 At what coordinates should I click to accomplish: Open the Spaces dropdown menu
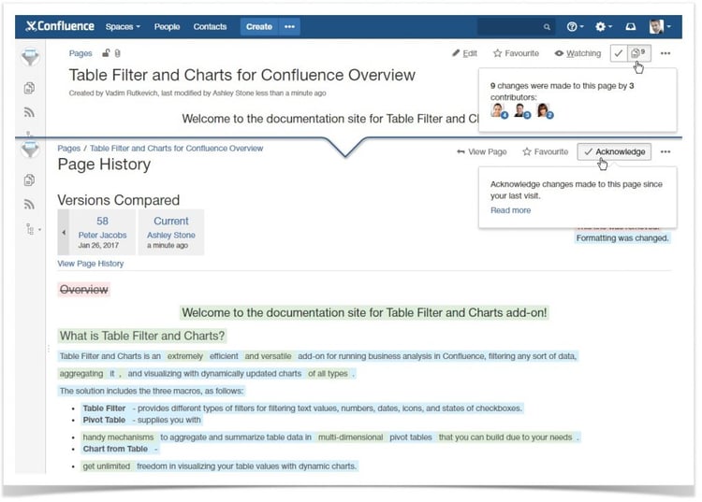click(x=123, y=27)
